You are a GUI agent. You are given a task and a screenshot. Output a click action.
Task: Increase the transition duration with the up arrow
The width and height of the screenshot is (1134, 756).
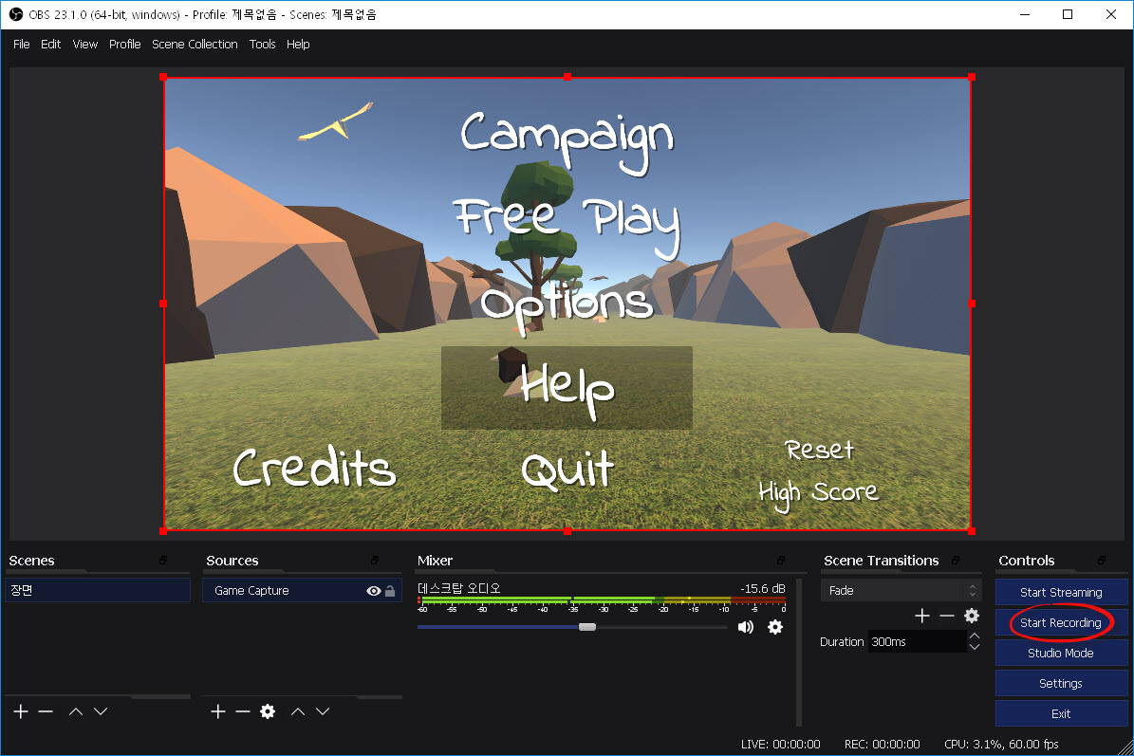(975, 636)
